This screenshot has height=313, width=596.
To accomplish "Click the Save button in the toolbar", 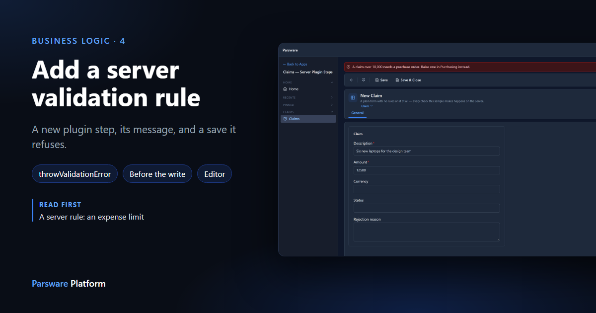I will (381, 80).
